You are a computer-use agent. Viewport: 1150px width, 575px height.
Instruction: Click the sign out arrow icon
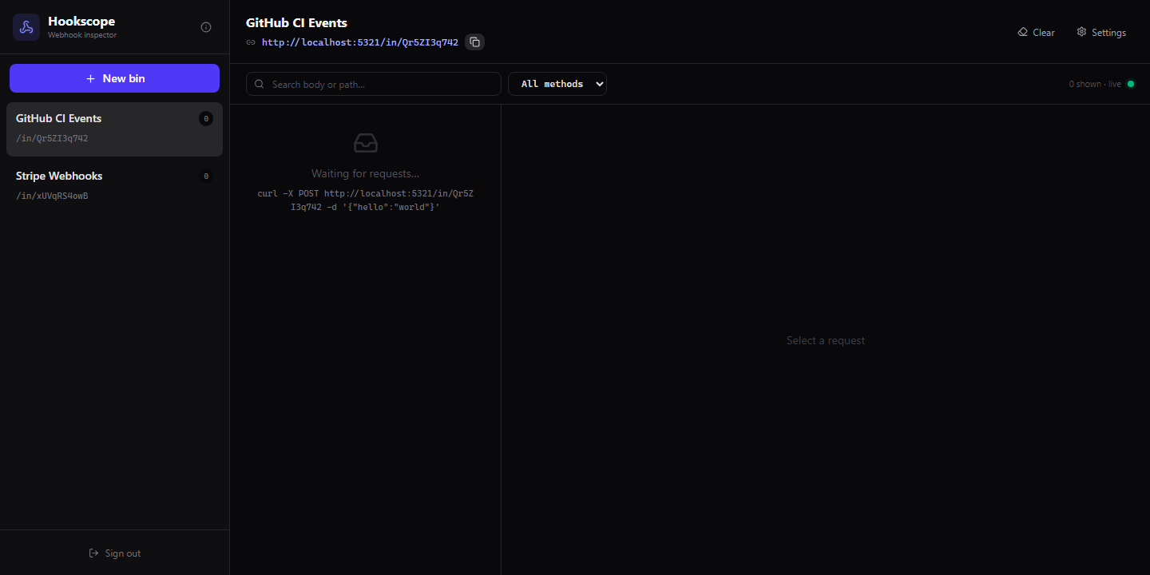94,553
